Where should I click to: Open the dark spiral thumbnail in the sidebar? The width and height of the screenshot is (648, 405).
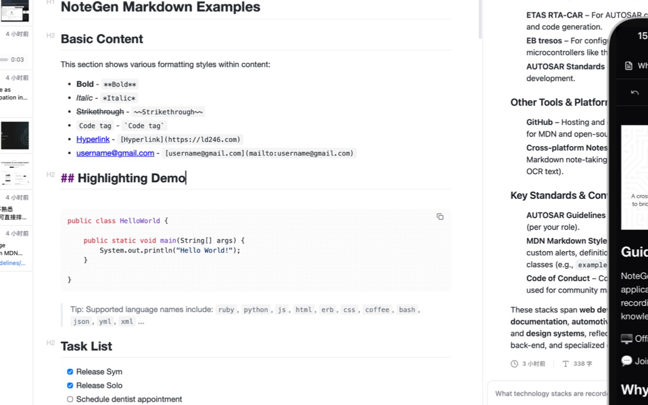coord(15,135)
